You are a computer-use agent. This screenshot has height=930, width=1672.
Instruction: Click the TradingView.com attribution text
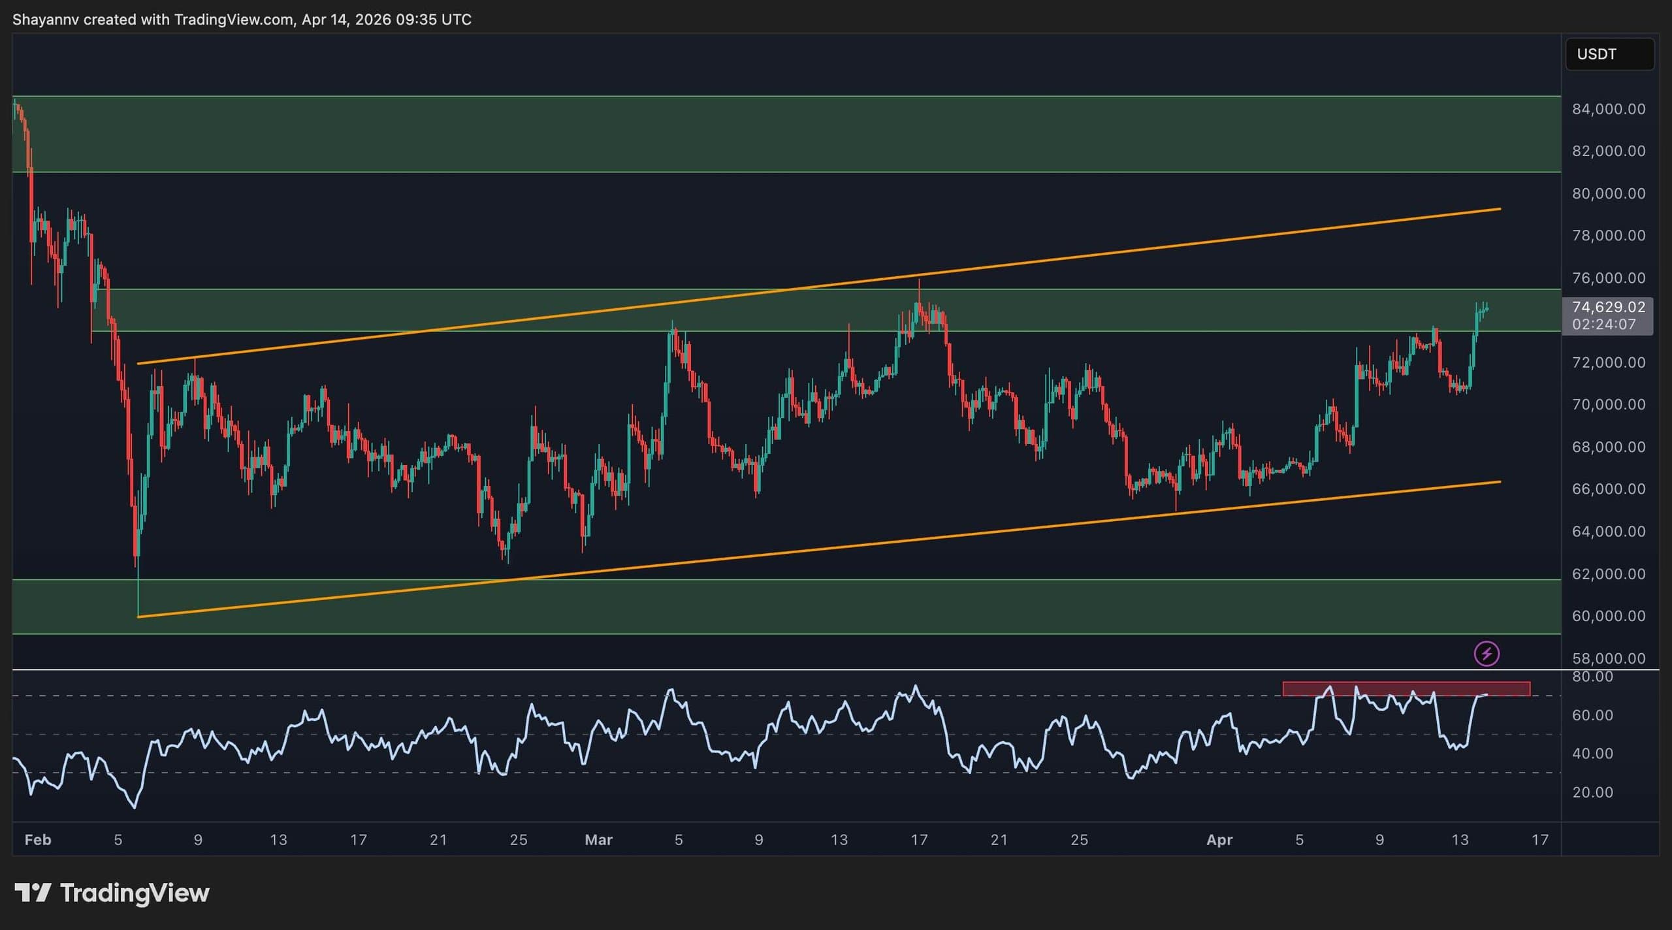[233, 20]
